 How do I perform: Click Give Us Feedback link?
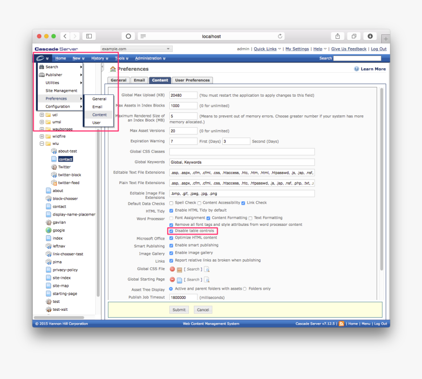point(349,49)
